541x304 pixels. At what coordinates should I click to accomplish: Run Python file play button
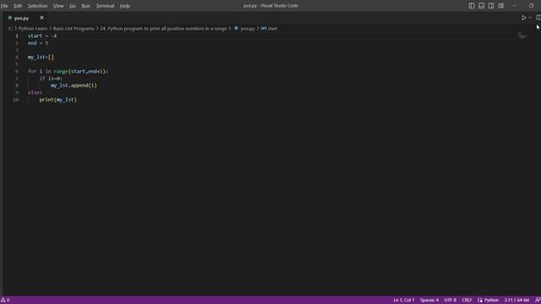pos(524,18)
